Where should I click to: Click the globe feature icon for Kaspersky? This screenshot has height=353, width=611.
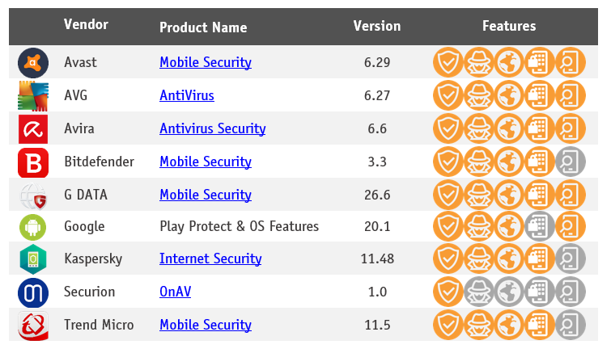508,259
